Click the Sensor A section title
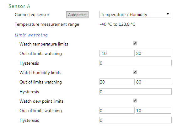Image resolution: width=177 pixels, height=130 pixels. click(19, 6)
